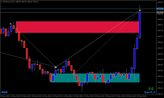Click the 1284.40 price axis label
The height and width of the screenshot is (98, 164).
pyautogui.click(x=160, y=65)
